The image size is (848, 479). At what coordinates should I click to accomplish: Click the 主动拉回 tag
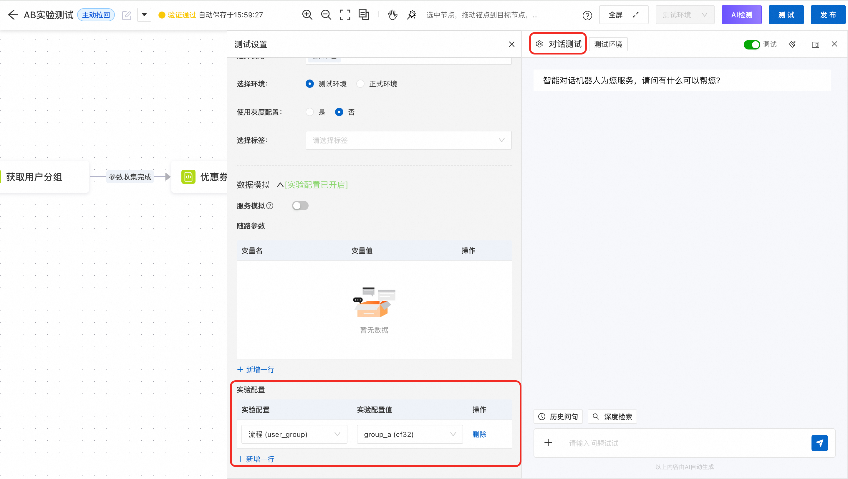tap(96, 15)
